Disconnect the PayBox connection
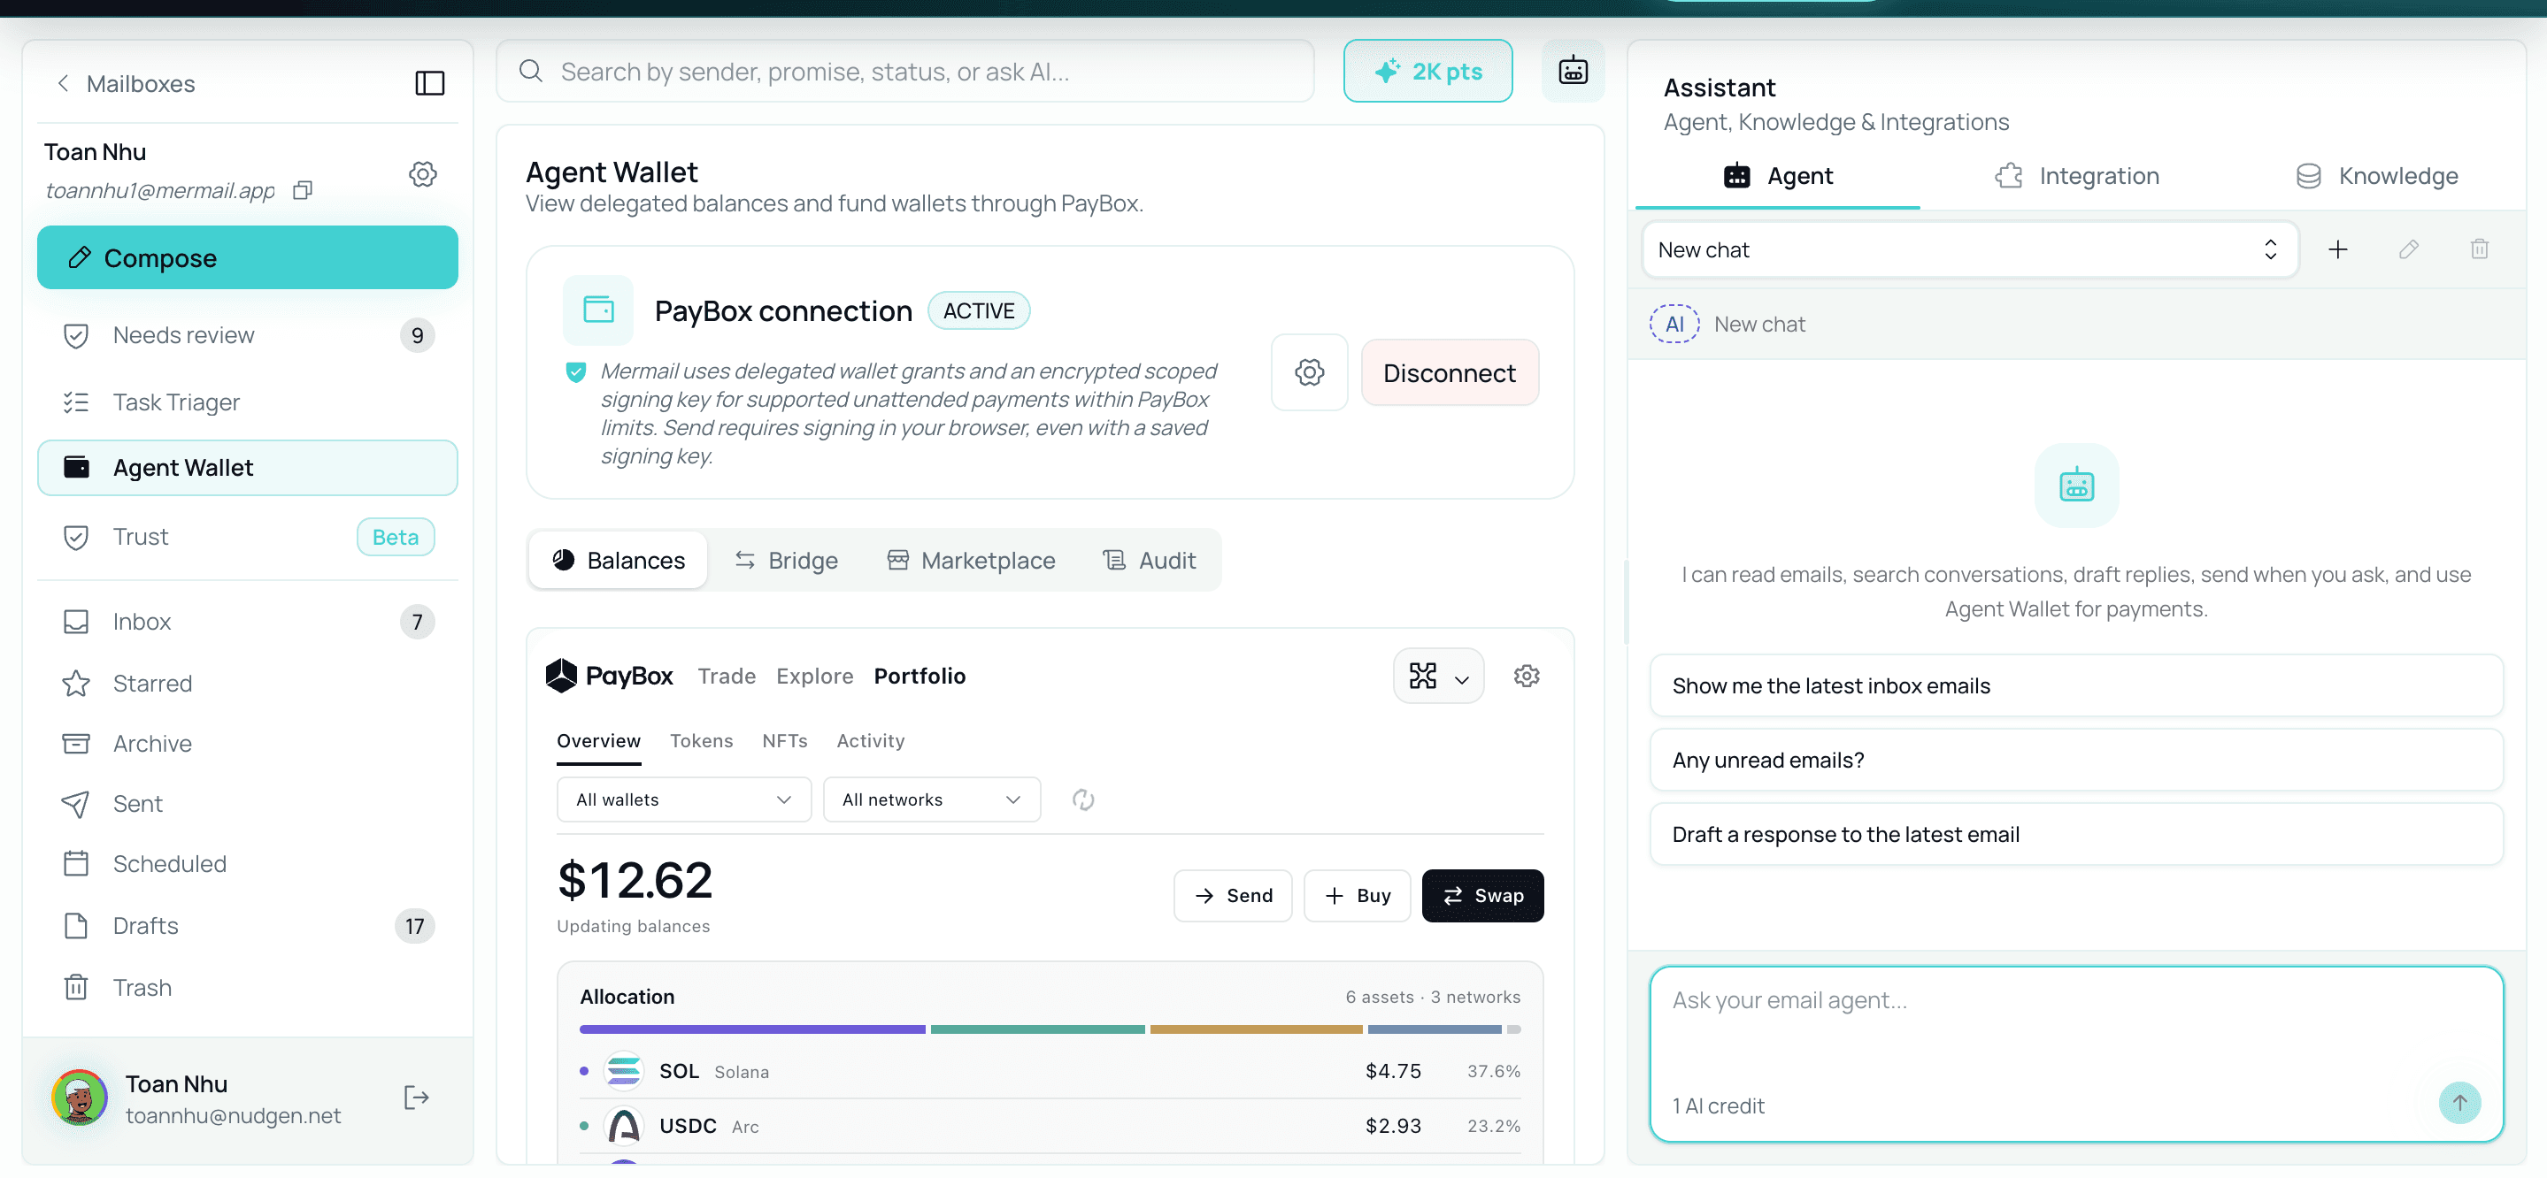 coord(1449,372)
